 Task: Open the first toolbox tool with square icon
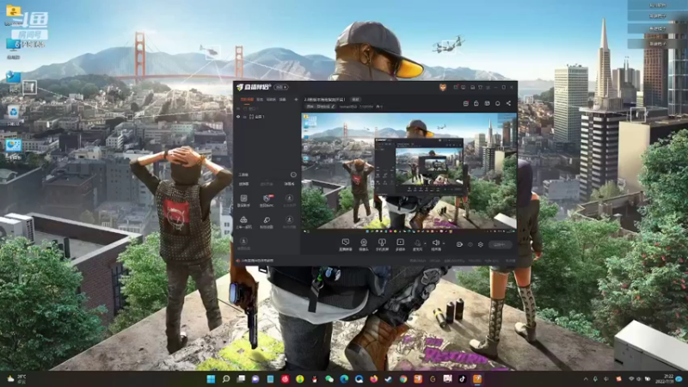243,200
